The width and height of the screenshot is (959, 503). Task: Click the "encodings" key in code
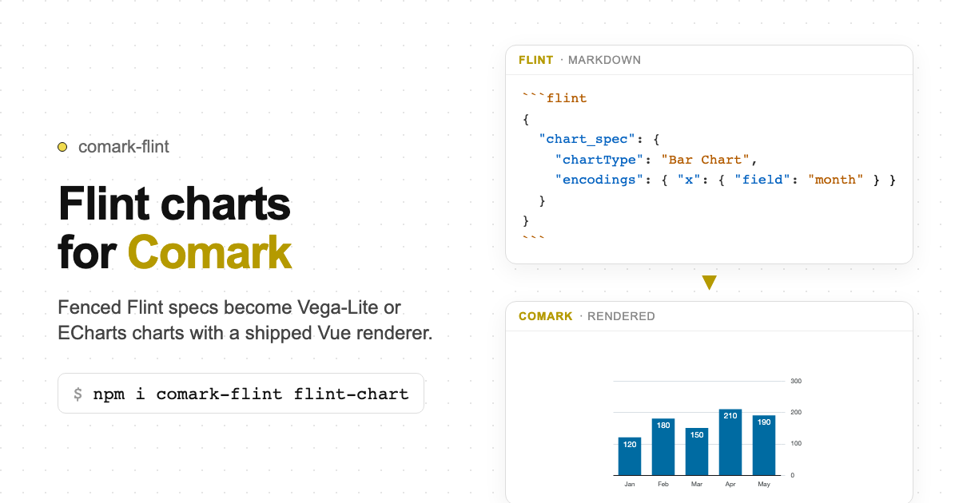pos(599,180)
